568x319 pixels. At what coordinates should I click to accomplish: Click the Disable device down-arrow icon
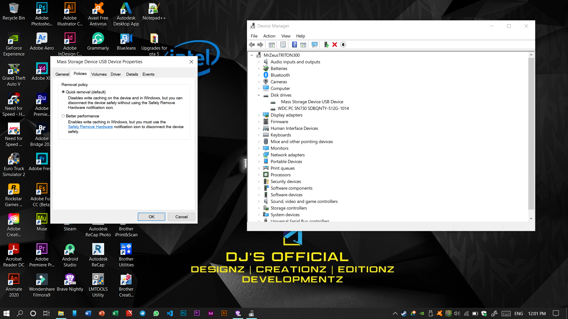(343, 45)
